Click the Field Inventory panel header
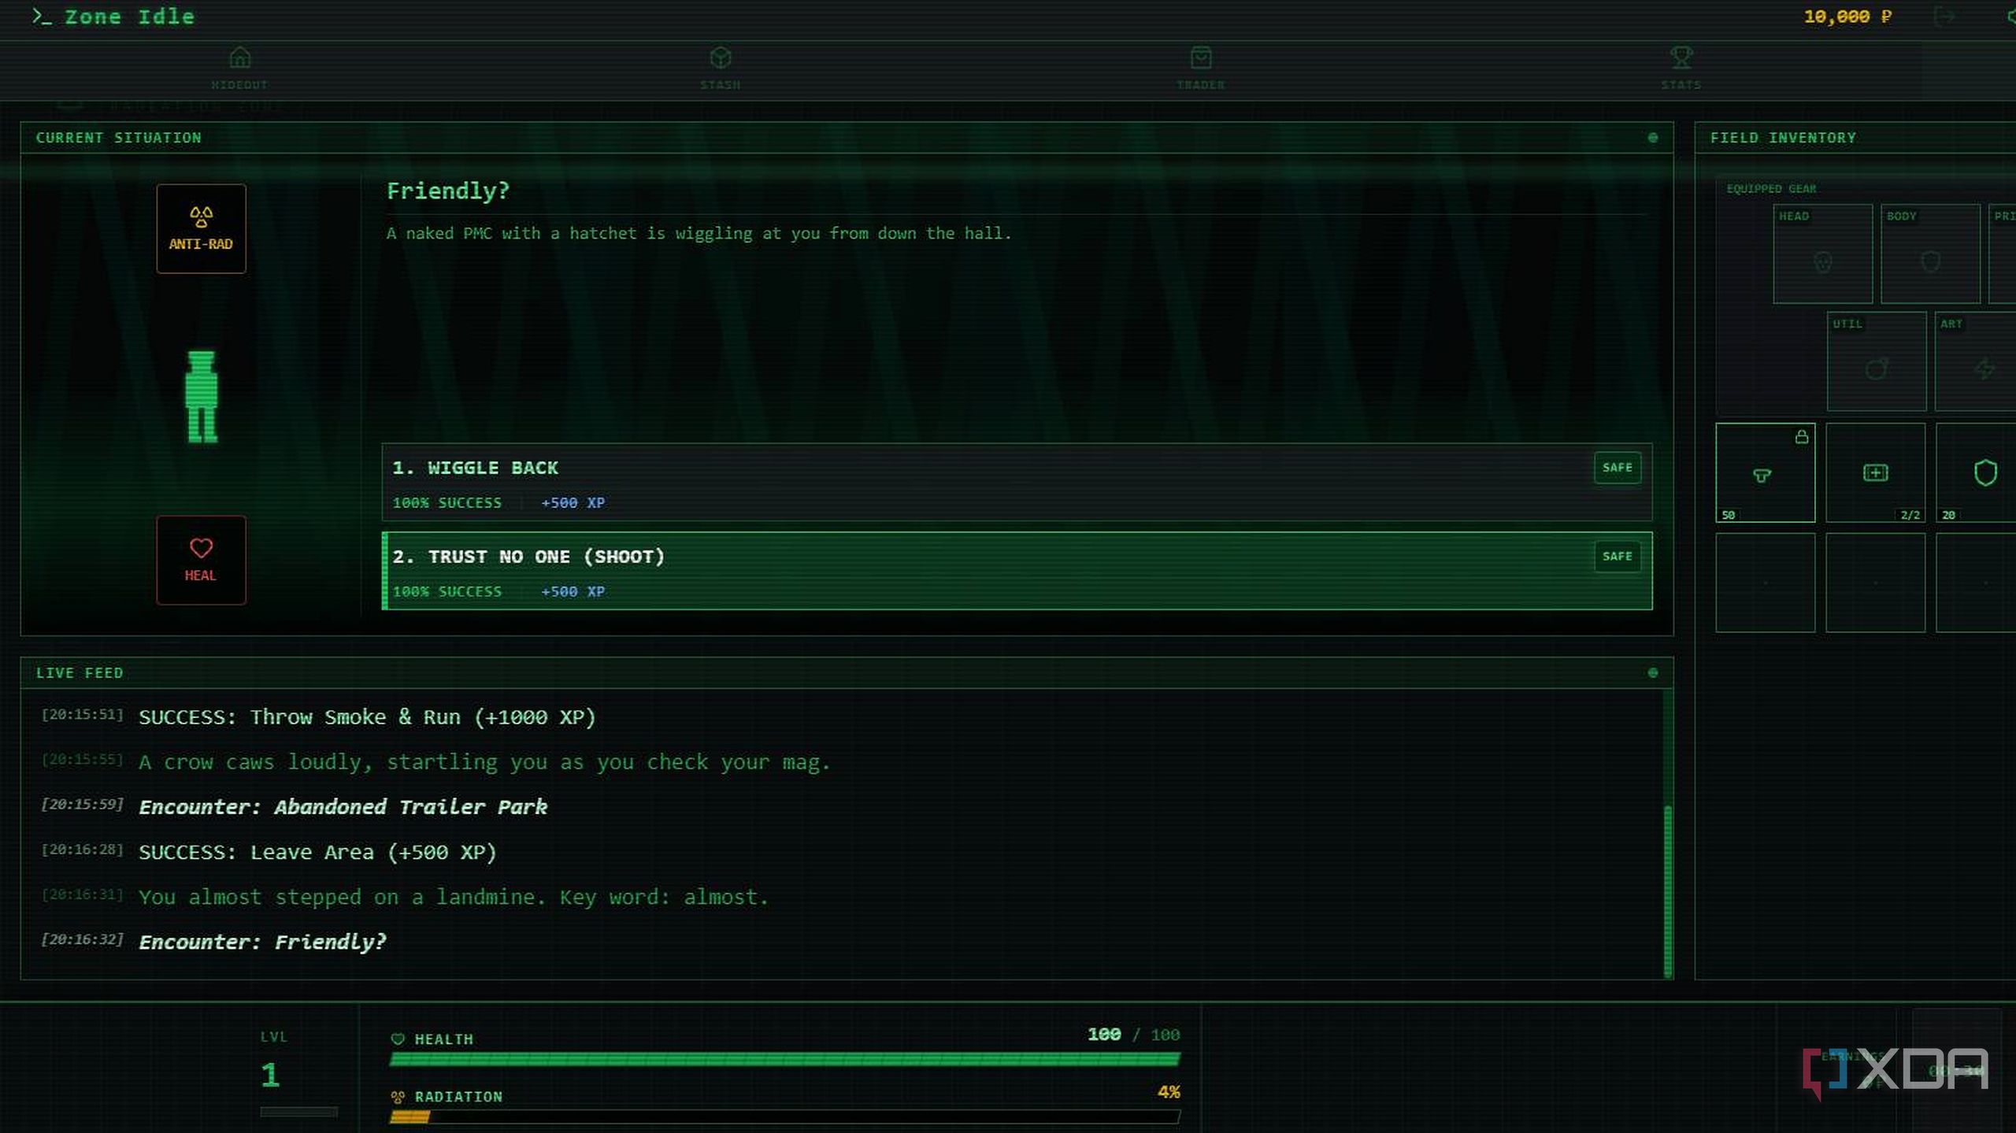The image size is (2016, 1133). coord(1855,138)
